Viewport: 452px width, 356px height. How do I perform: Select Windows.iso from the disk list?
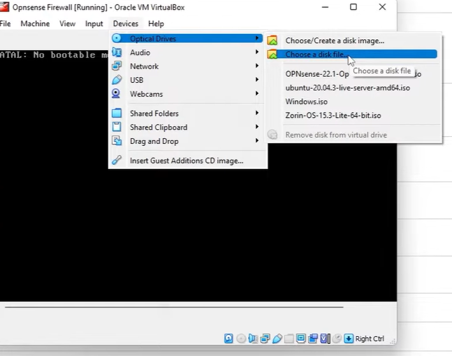click(306, 102)
